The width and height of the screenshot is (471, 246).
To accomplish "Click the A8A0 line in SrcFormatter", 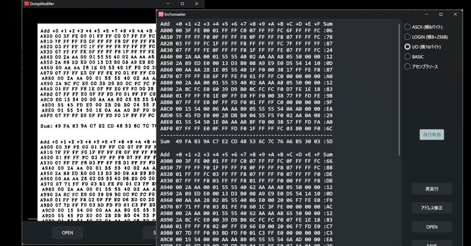I will coord(247,96).
